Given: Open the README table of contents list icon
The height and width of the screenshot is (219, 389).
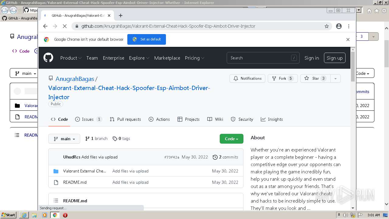Looking at the screenshot, I should click(x=56, y=200).
